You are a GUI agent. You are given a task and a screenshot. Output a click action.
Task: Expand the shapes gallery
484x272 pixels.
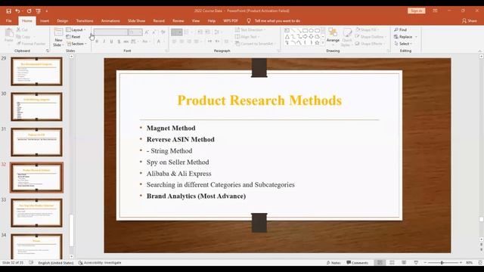tap(323, 43)
